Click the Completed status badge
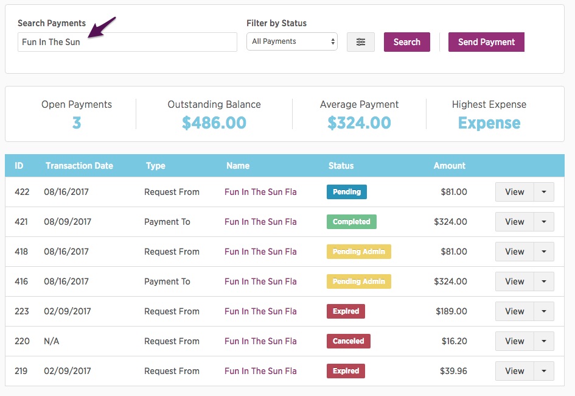575x396 pixels. coord(351,222)
